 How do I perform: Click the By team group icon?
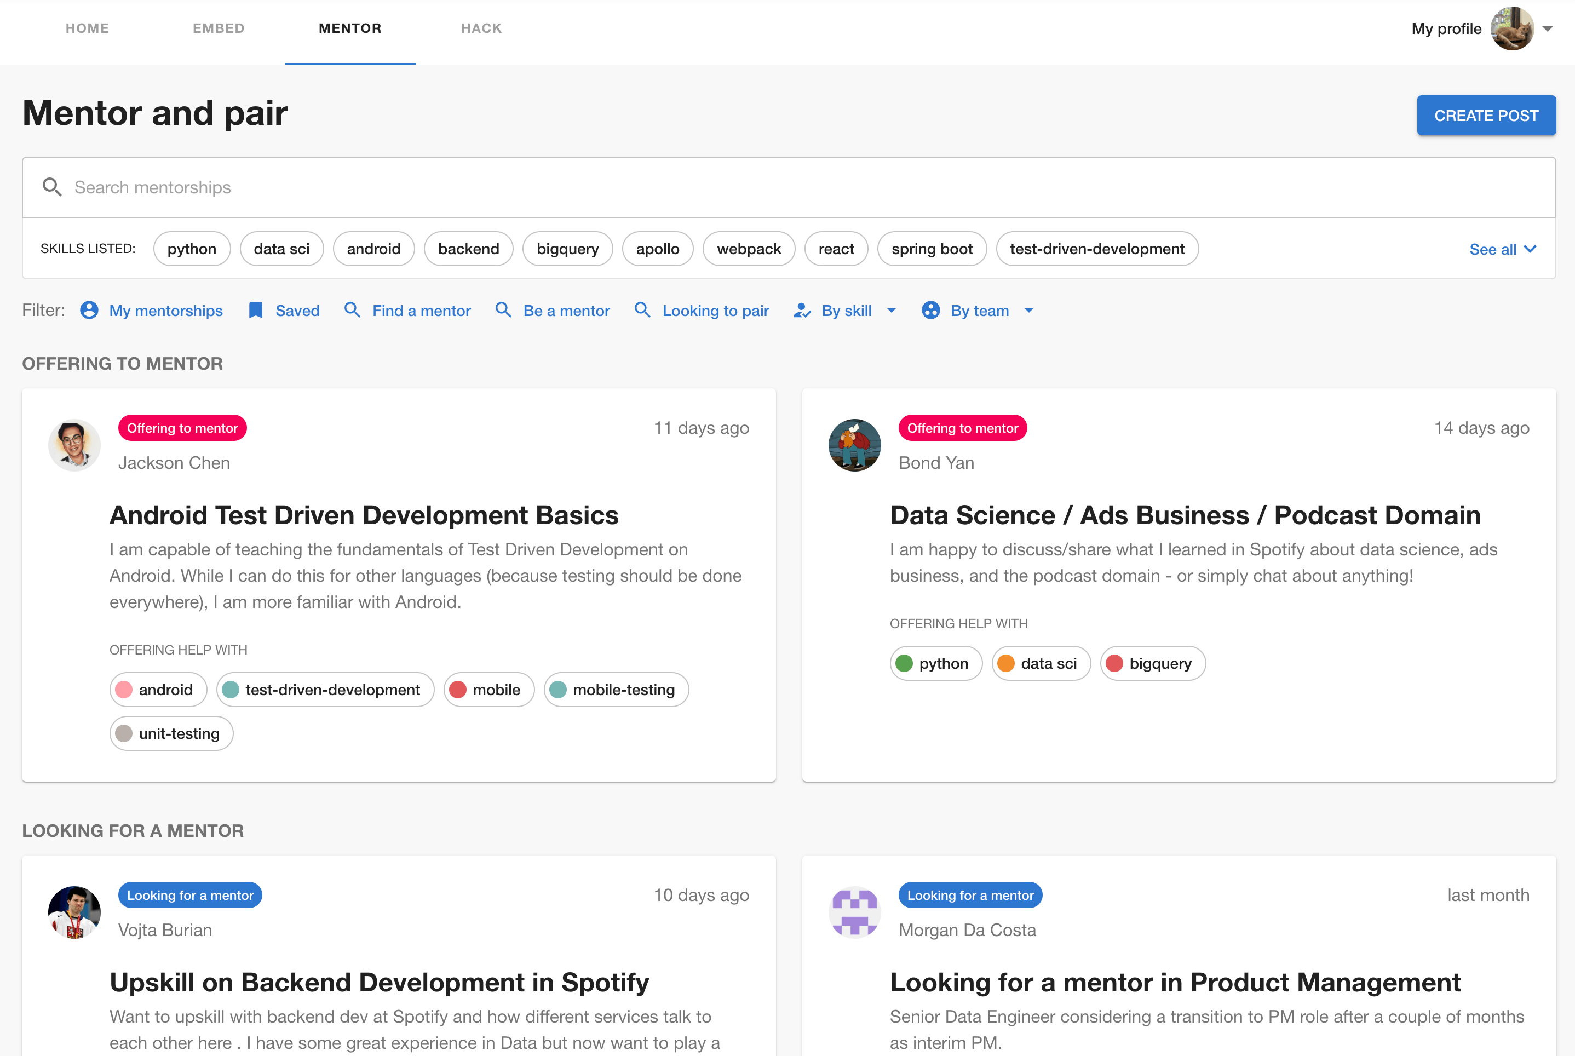pos(930,311)
